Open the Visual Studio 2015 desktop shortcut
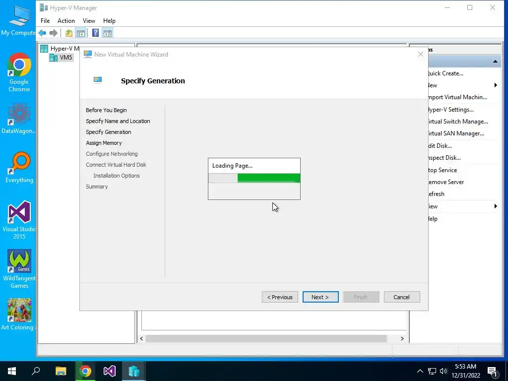The height and width of the screenshot is (381, 508). pos(19,220)
